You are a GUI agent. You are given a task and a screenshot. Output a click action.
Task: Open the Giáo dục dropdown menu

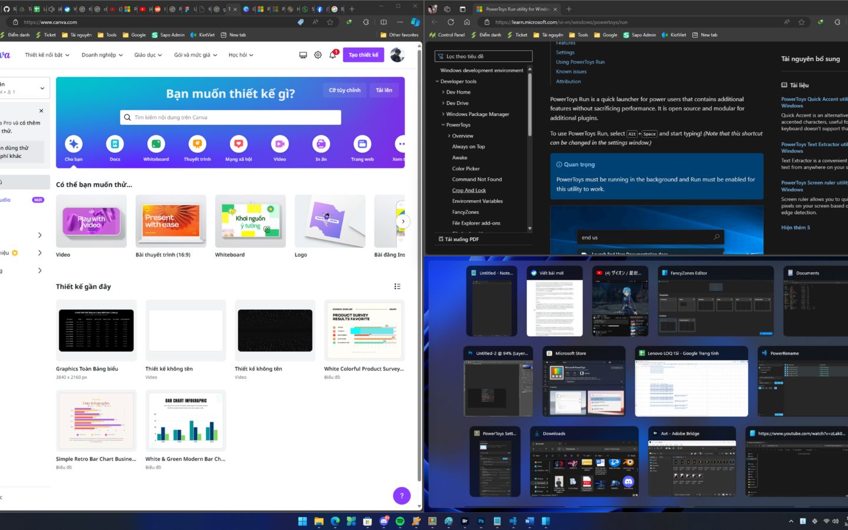tap(148, 55)
